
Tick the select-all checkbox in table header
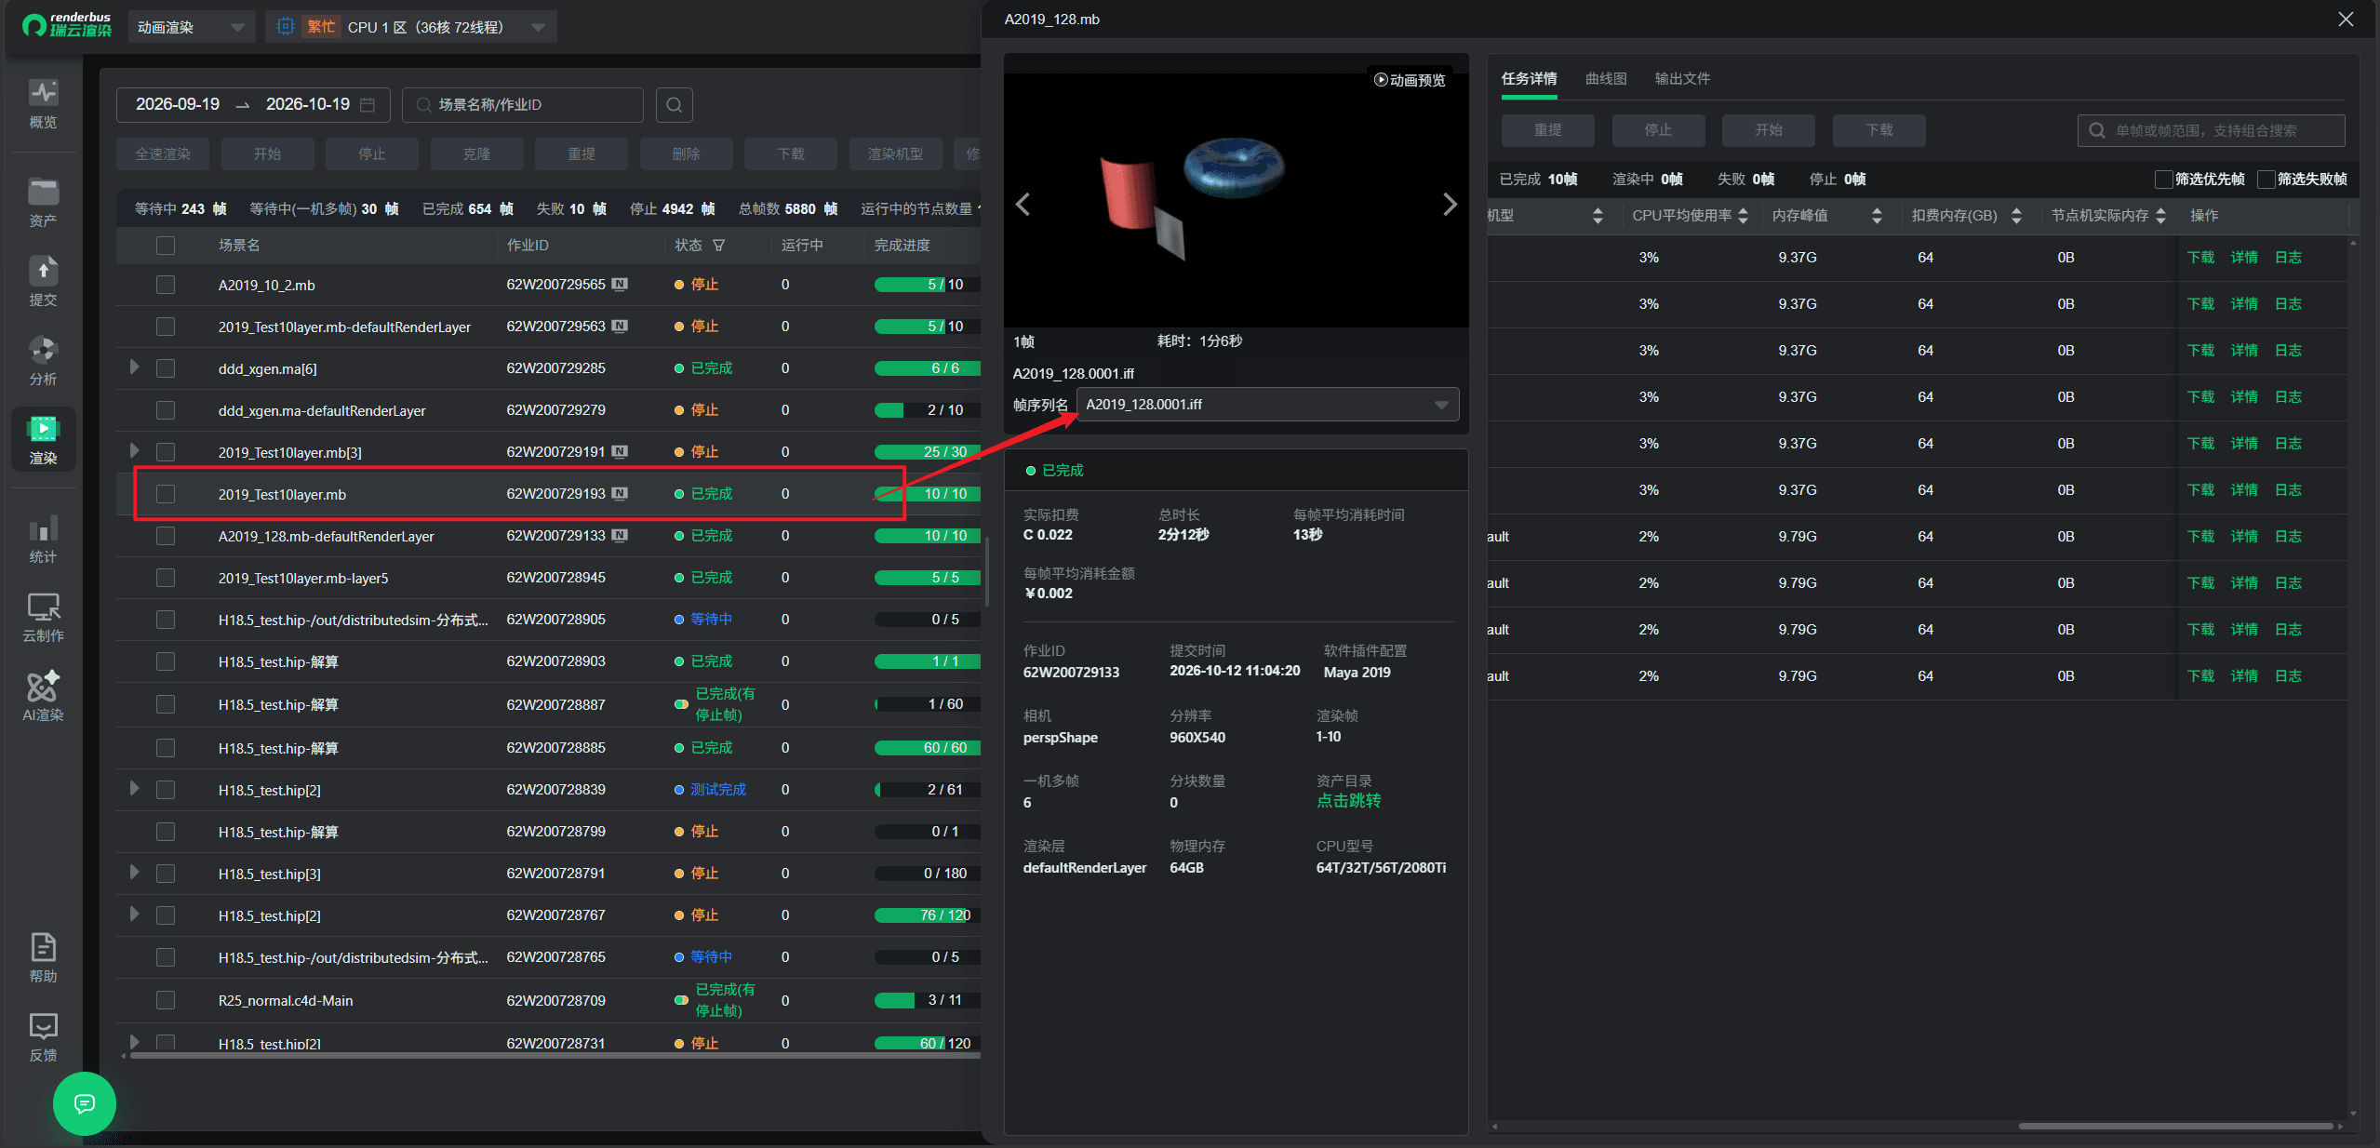(x=166, y=246)
